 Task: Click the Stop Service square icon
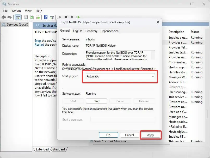pos(66,17)
